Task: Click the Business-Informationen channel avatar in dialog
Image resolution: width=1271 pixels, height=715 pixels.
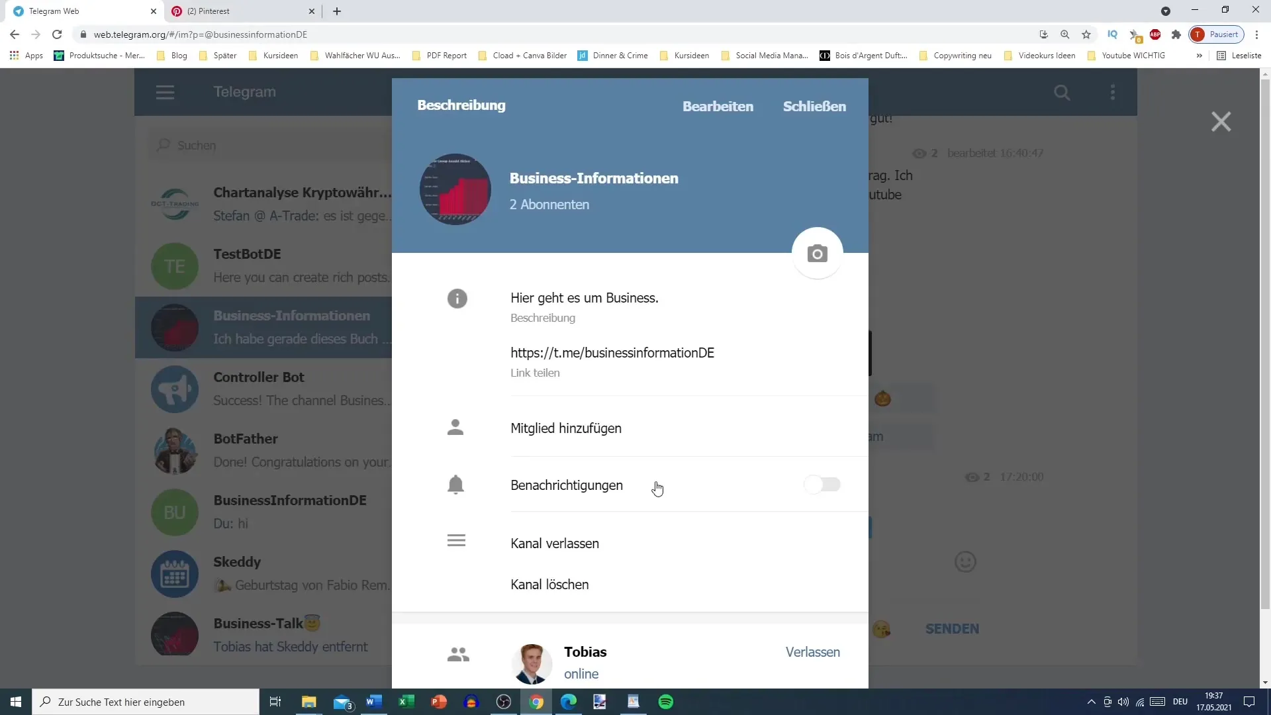Action: pyautogui.click(x=455, y=189)
